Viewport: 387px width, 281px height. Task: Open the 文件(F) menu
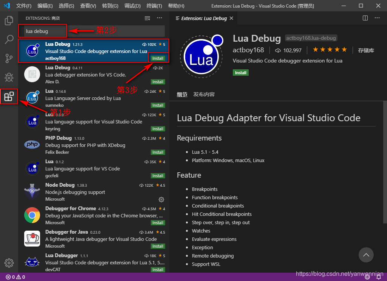24,6
